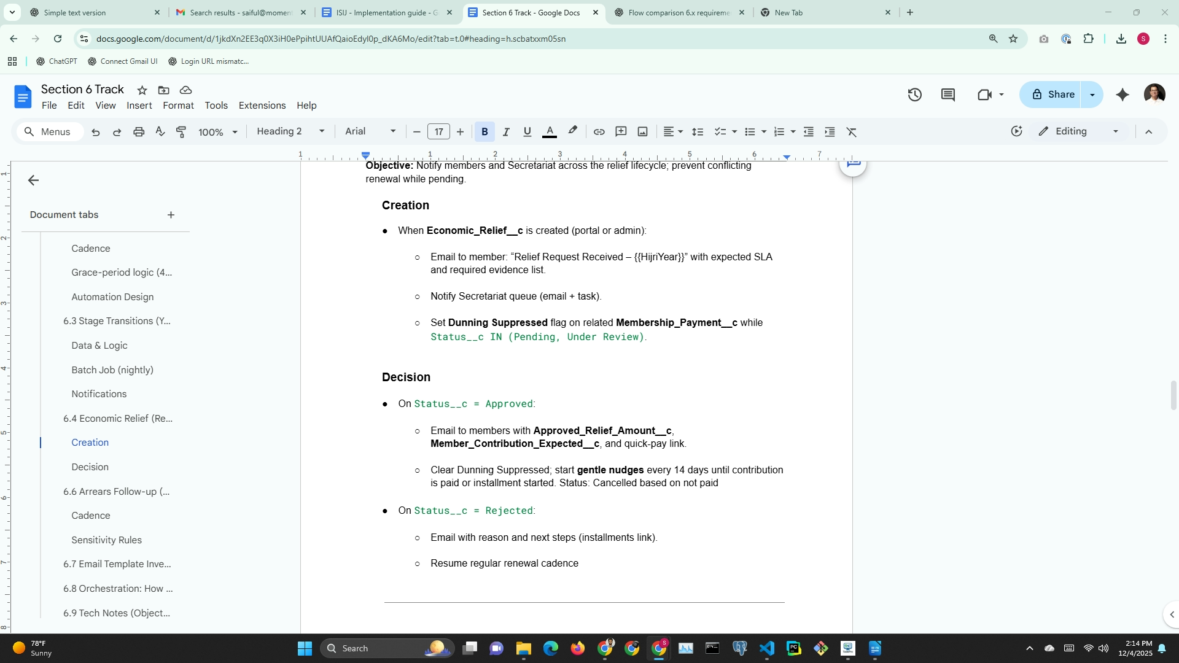The width and height of the screenshot is (1179, 663).
Task: Go to Decision heading in outline
Action: tap(90, 467)
